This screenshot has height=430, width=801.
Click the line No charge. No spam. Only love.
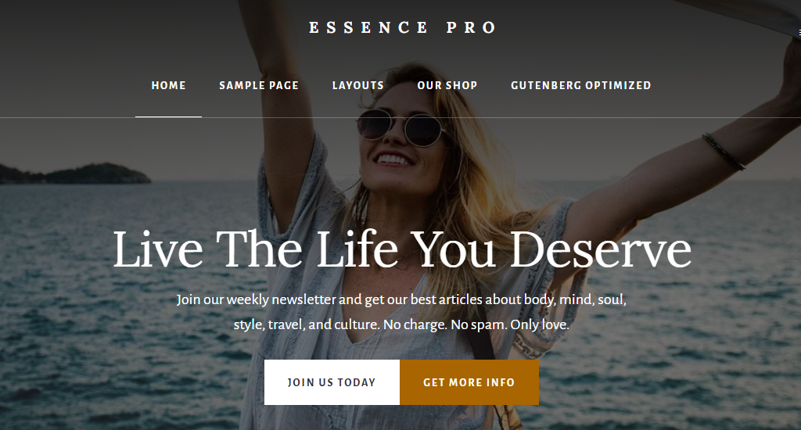476,324
